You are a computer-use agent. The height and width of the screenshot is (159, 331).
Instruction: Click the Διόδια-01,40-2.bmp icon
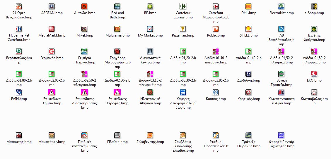(x=248, y=52)
